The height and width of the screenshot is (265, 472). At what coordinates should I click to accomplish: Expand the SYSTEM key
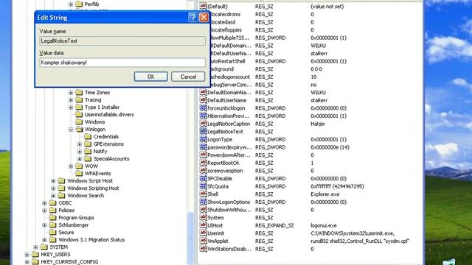point(36,247)
